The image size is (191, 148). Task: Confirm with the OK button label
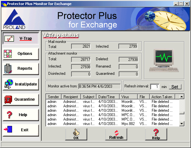tap(76, 138)
